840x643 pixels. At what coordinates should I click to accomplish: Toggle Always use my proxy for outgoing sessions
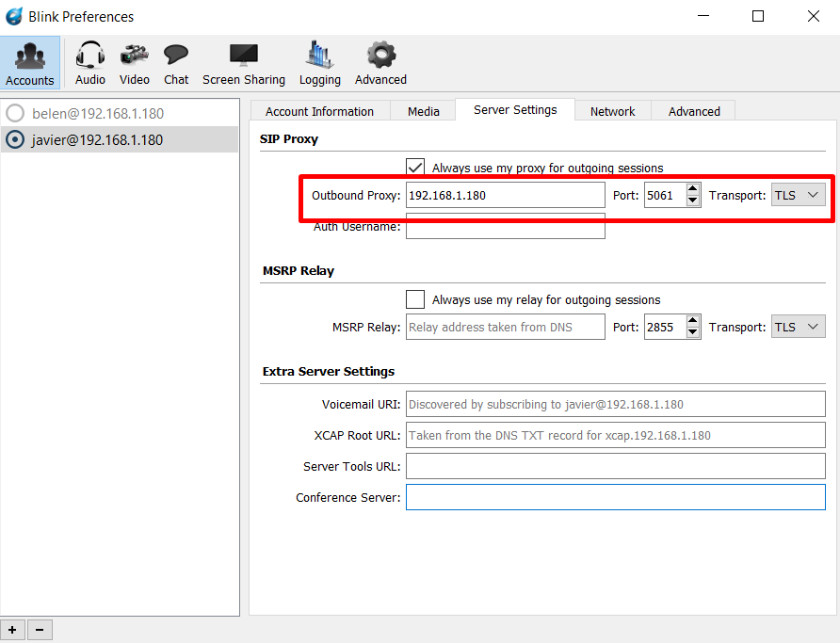pyautogui.click(x=415, y=168)
